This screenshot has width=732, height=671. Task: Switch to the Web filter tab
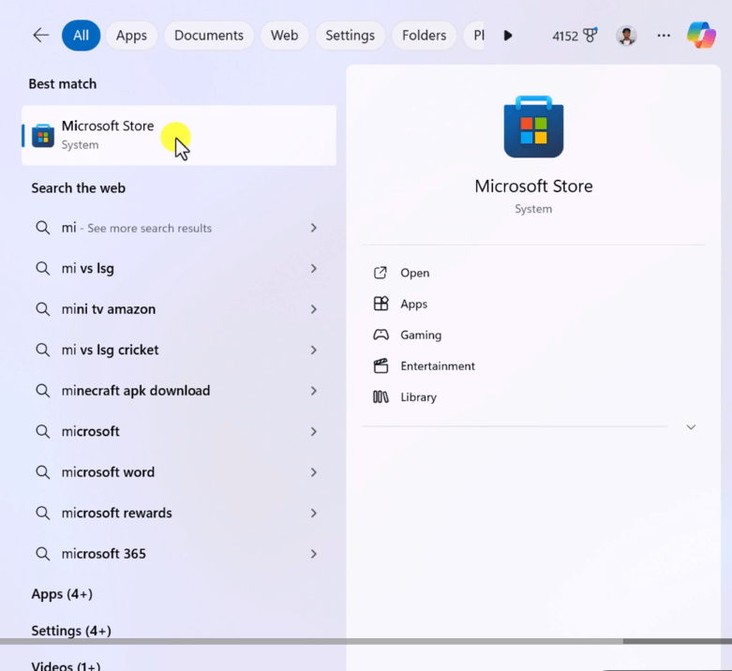tap(284, 36)
